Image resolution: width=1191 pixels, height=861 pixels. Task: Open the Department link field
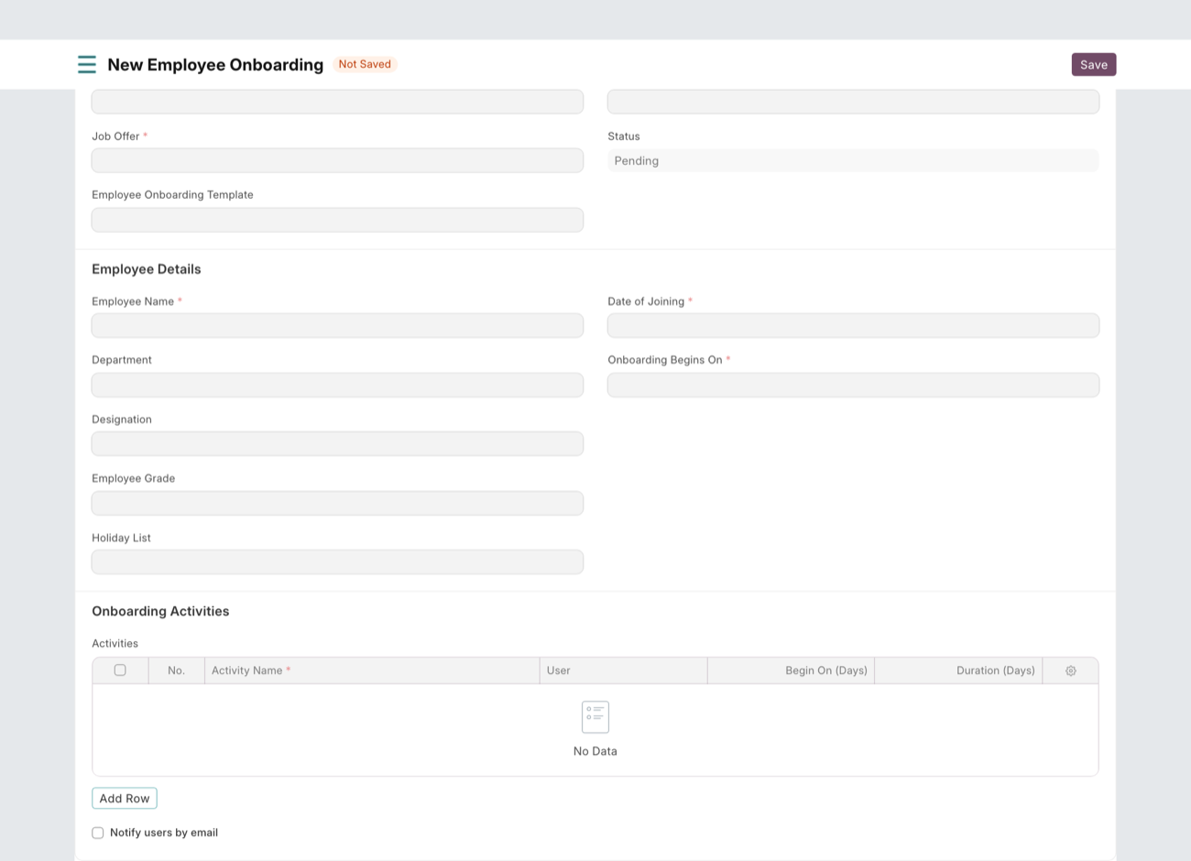tap(337, 385)
